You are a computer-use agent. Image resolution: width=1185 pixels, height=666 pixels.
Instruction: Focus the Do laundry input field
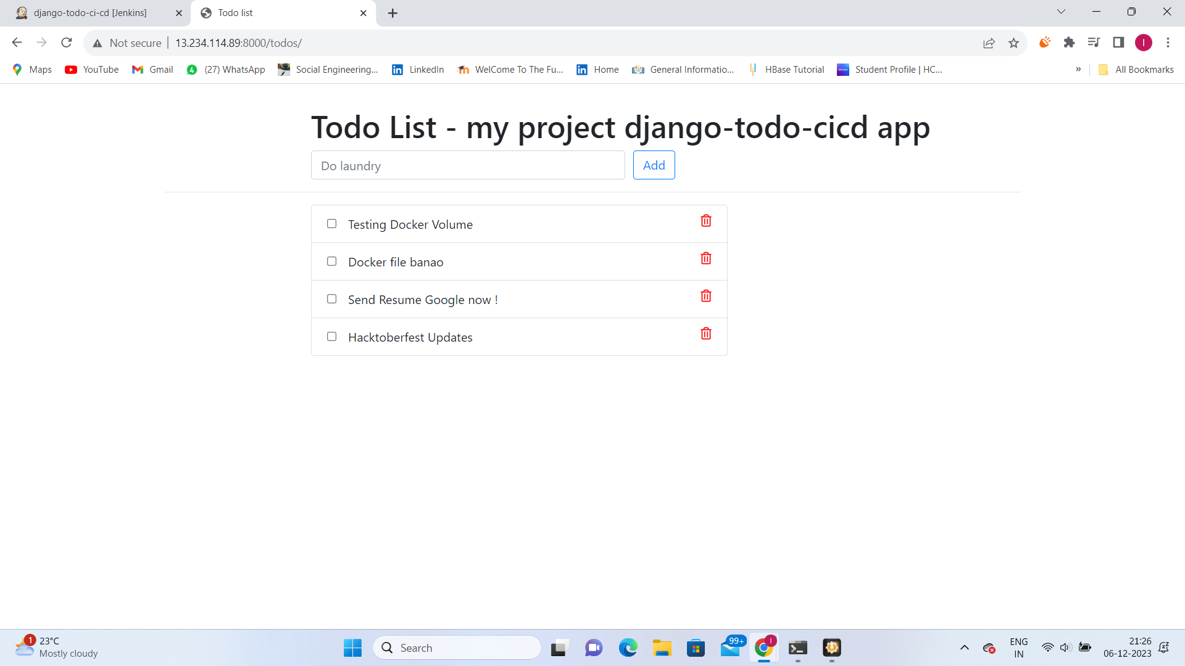(468, 165)
